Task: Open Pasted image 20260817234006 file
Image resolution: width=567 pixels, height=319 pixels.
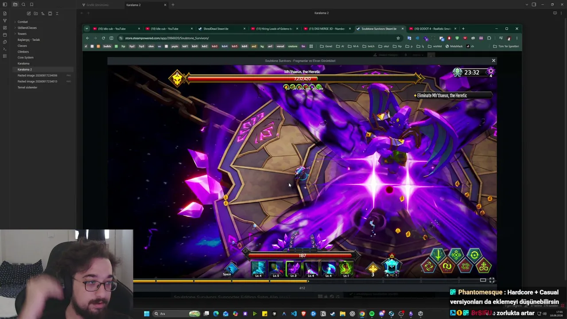Action: coord(38,75)
